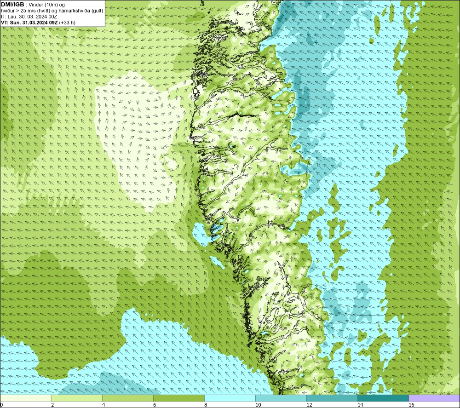Click the 14-16 m/s dark teal swatch
Image resolution: width=460 pixels, height=408 pixels.
point(383,398)
